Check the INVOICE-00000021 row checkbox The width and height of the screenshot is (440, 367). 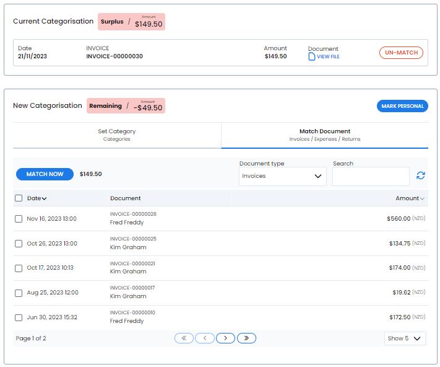point(19,268)
